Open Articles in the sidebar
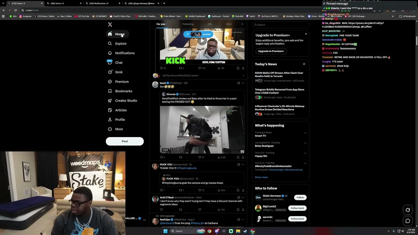Viewport: 418px width, 235px height. (x=117, y=110)
